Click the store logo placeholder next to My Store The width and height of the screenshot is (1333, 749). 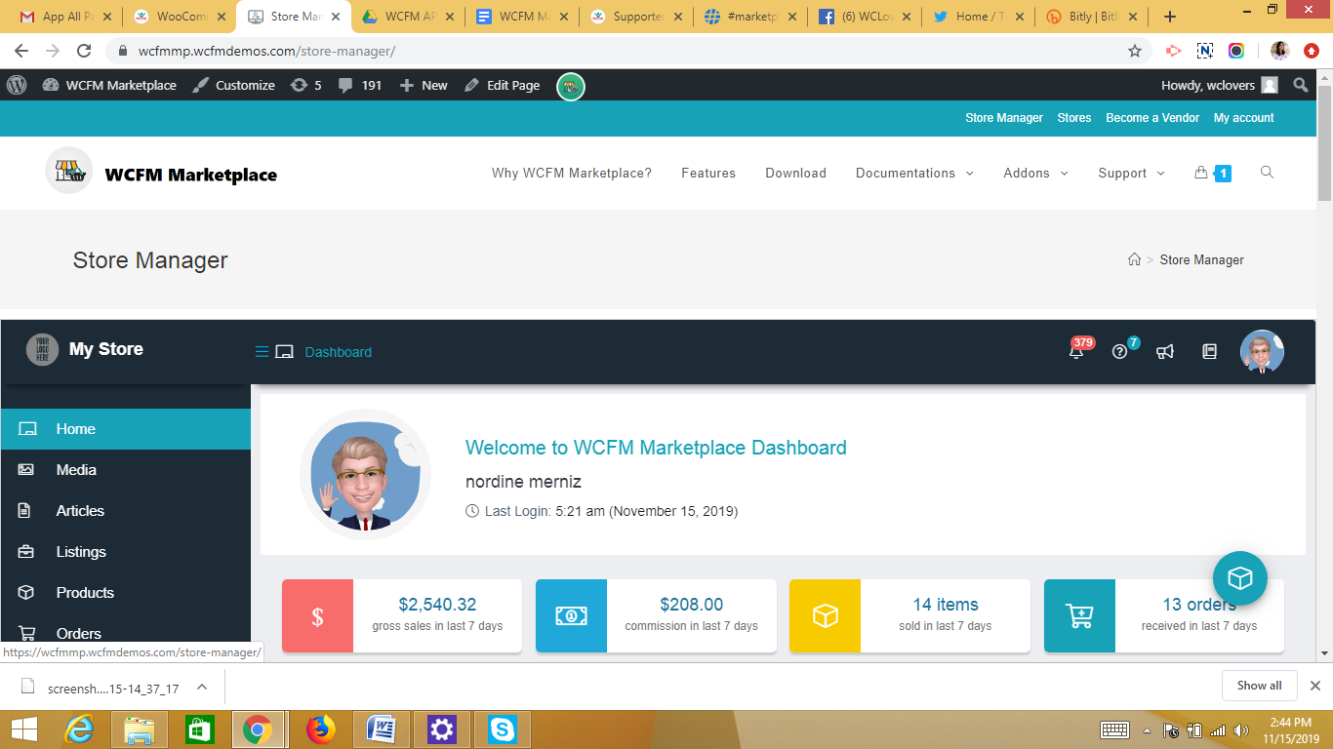click(x=42, y=349)
